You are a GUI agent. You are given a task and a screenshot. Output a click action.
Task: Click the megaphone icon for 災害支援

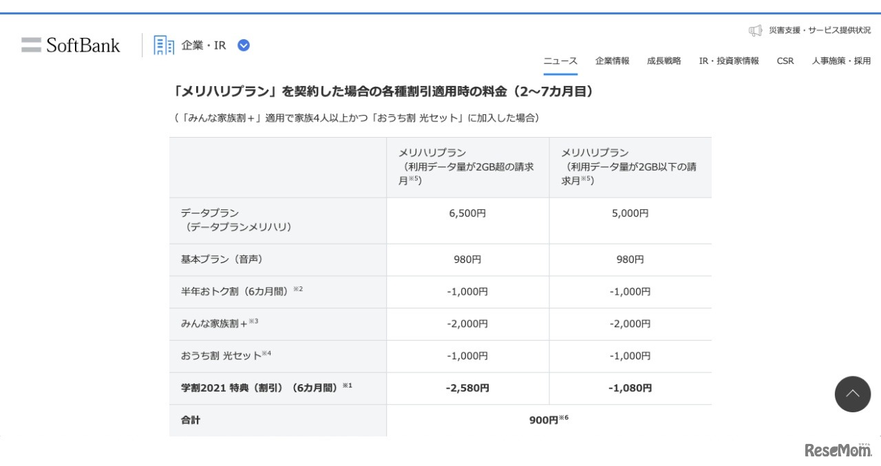point(754,30)
